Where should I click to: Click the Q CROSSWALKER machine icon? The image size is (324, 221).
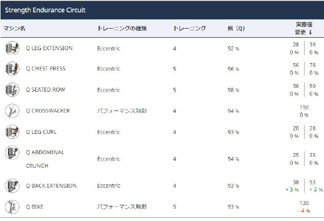(x=11, y=110)
